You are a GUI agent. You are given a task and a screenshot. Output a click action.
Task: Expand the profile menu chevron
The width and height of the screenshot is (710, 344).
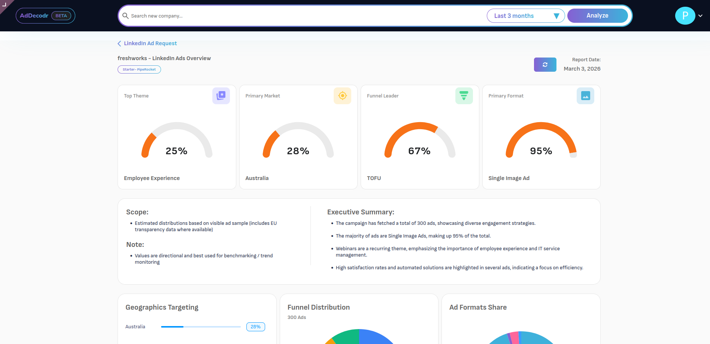[x=700, y=16]
